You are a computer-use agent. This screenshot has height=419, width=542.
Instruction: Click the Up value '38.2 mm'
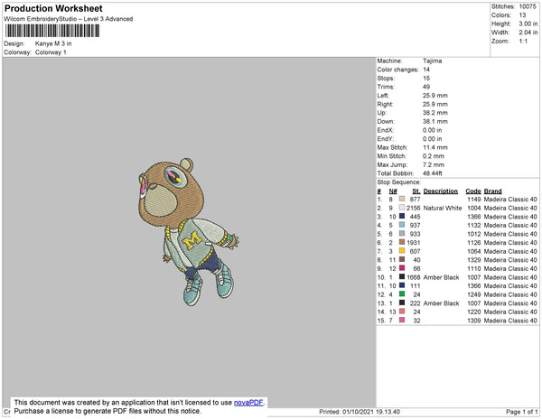435,113
